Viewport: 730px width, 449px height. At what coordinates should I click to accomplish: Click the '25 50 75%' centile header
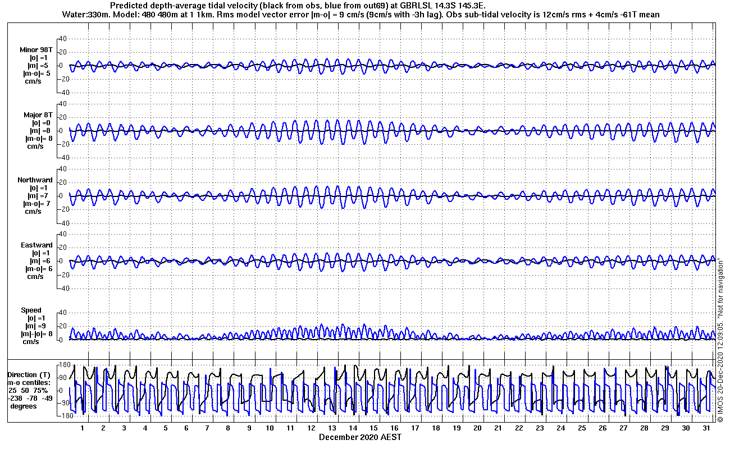28,390
